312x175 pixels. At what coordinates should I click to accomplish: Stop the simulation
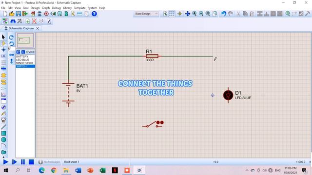pos(31,162)
